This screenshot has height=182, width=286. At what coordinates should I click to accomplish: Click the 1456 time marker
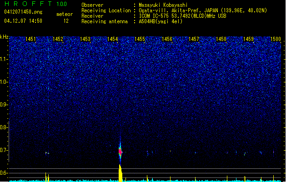[167, 39]
